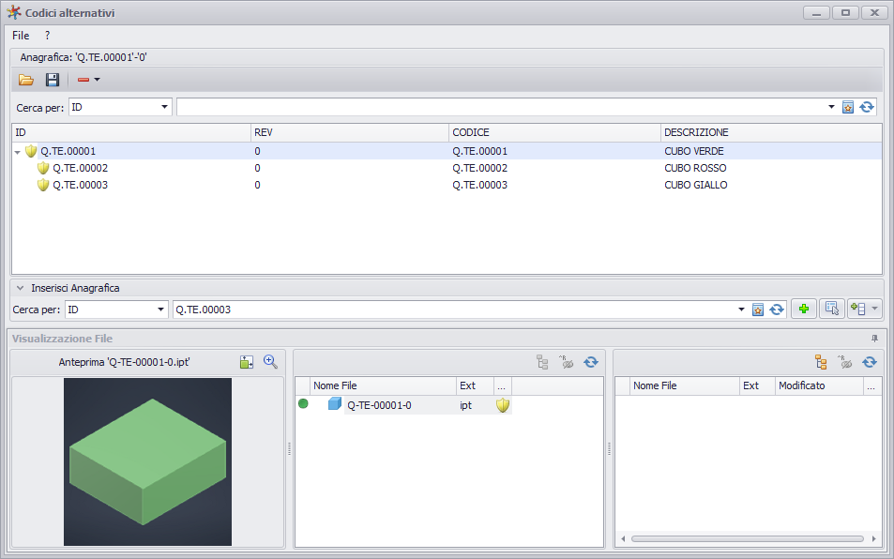This screenshot has height=559, width=894.
Task: Click right panel 'Modificato' column header
Action: coord(819,385)
